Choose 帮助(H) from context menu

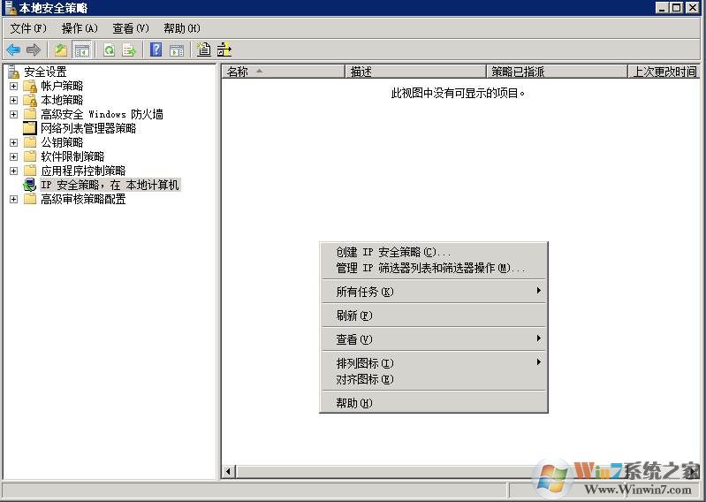pos(434,403)
